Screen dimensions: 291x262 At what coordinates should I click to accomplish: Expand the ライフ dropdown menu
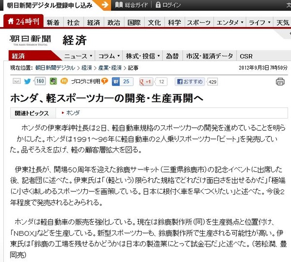(x=259, y=22)
